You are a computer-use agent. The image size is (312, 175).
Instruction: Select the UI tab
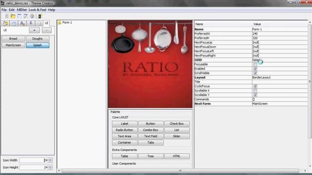pos(46,23)
